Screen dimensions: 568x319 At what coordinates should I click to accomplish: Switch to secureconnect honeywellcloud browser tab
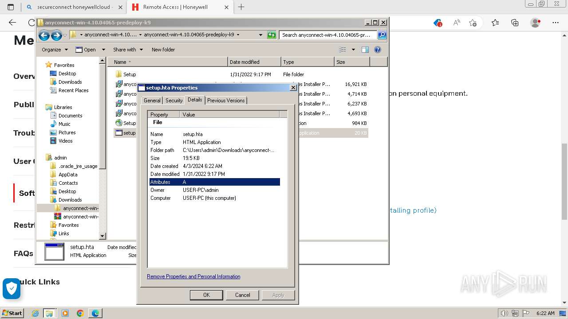pyautogui.click(x=75, y=7)
